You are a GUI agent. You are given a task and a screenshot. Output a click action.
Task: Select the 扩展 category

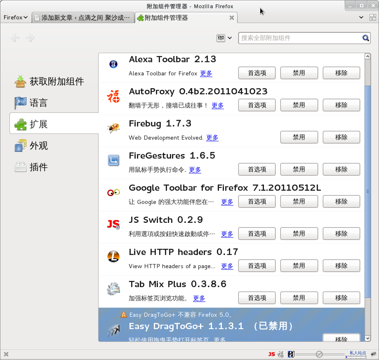pyautogui.click(x=54, y=124)
